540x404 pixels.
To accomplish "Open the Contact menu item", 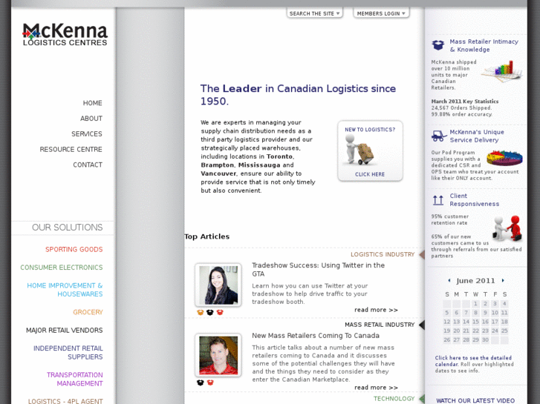I will click(88, 165).
